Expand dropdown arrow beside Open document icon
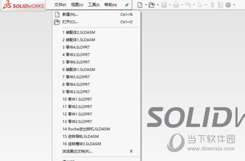This screenshot has height=161, width=245. (158, 5)
